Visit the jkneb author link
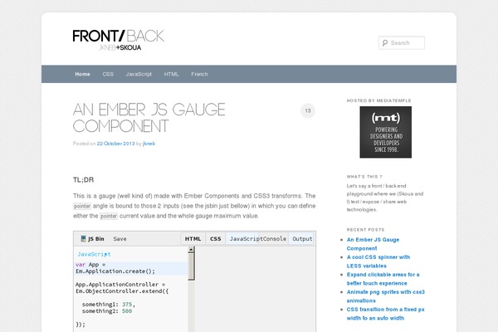498x332 pixels. pos(149,144)
